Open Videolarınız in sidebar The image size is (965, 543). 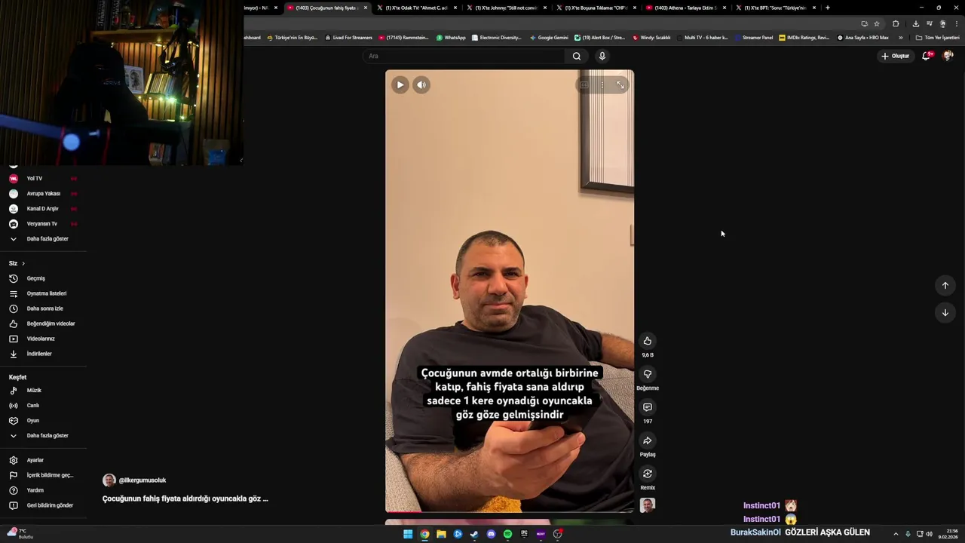coord(43,339)
